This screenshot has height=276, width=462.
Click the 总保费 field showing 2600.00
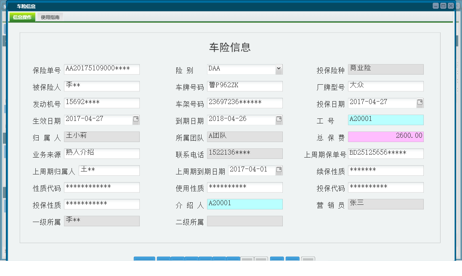click(x=386, y=137)
